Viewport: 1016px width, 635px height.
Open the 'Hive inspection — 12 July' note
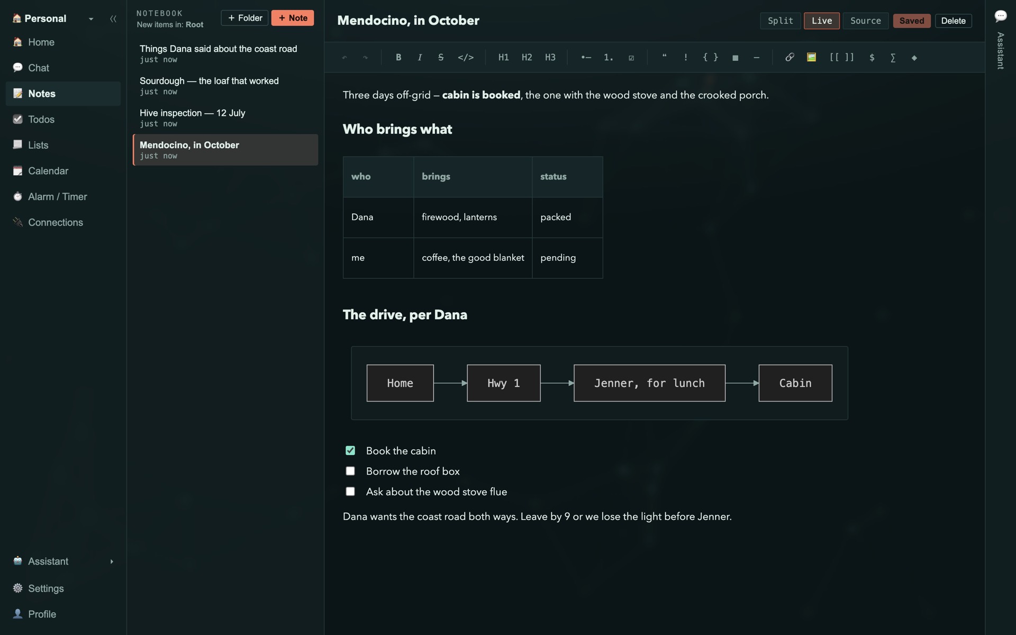point(225,117)
